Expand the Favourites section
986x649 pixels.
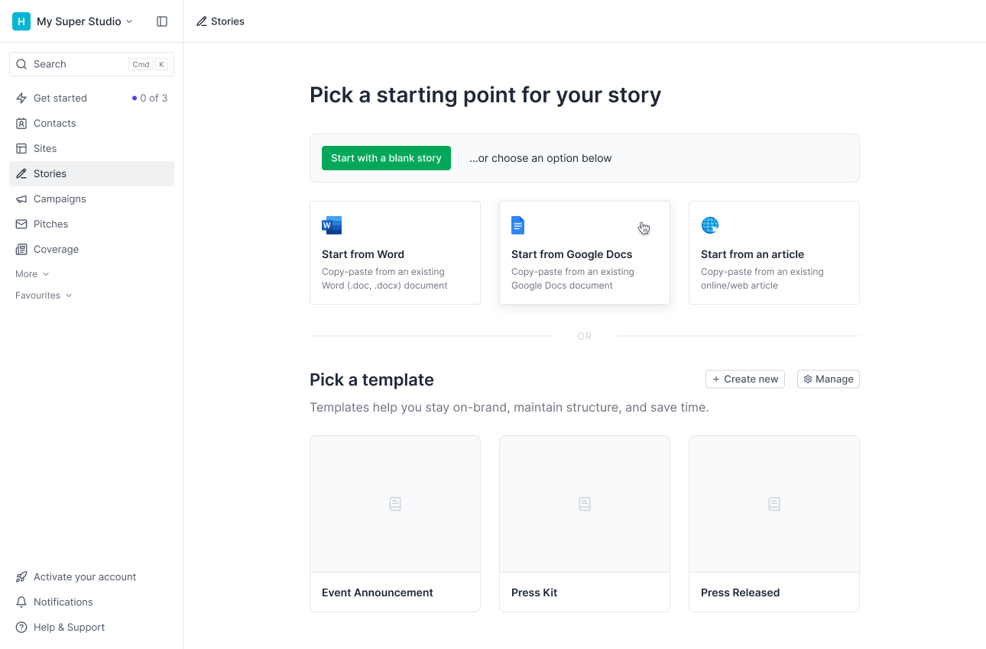[44, 295]
